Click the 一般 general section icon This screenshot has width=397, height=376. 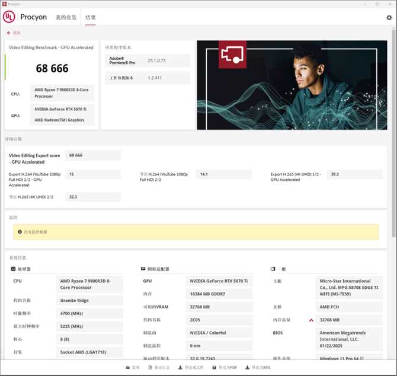coord(273,269)
